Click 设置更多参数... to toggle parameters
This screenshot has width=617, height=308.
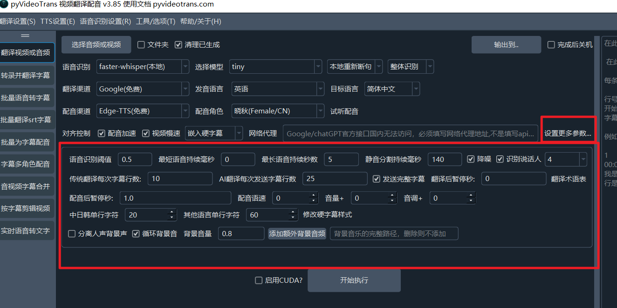568,133
